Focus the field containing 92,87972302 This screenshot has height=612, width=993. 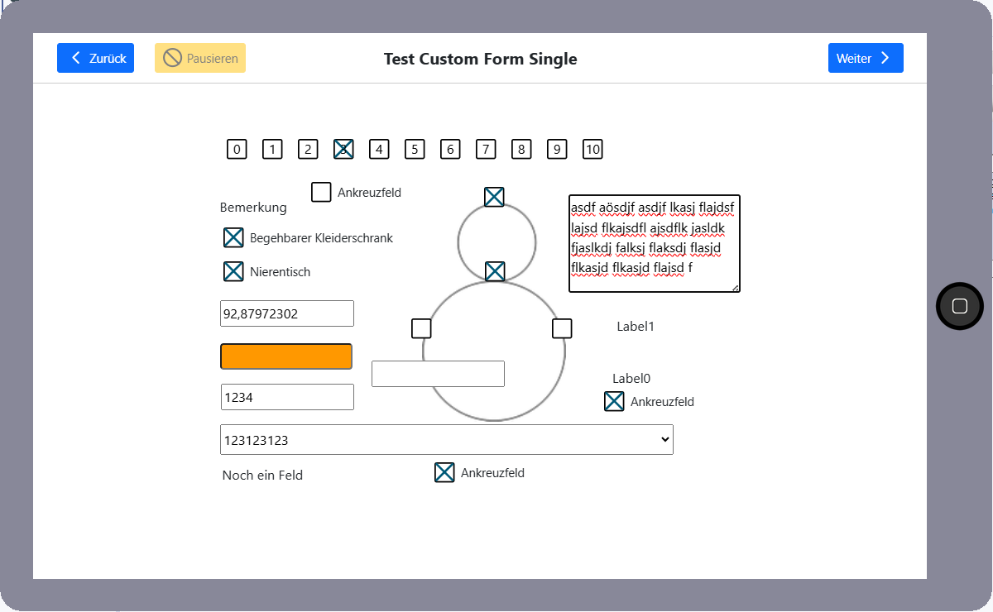coord(286,313)
